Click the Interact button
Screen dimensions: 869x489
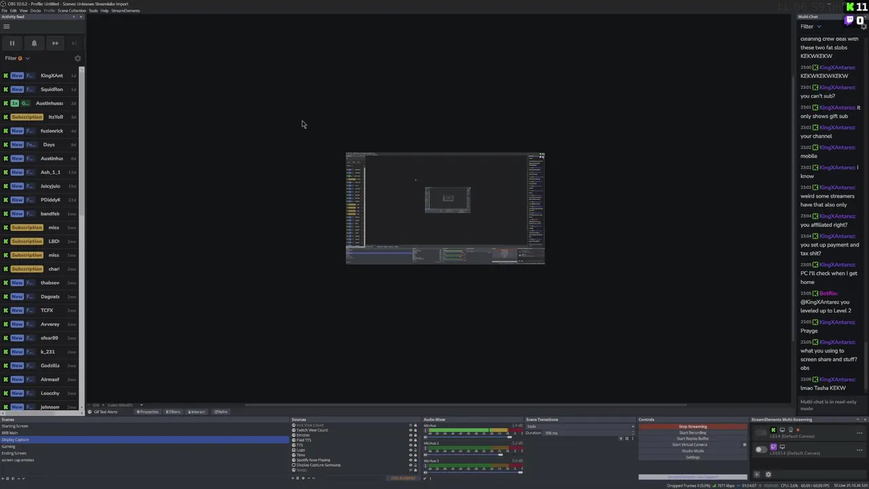pyautogui.click(x=197, y=412)
